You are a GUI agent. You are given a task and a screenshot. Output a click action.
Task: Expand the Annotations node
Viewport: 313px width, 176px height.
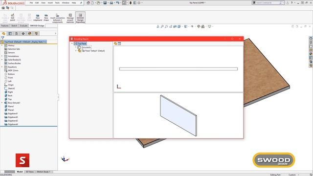click(2, 56)
